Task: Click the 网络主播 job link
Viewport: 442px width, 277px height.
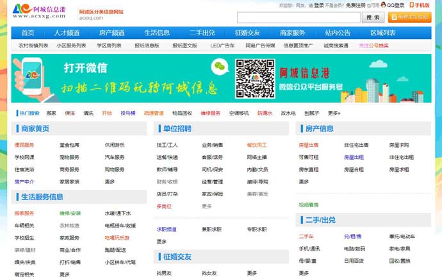Action: coord(256,157)
